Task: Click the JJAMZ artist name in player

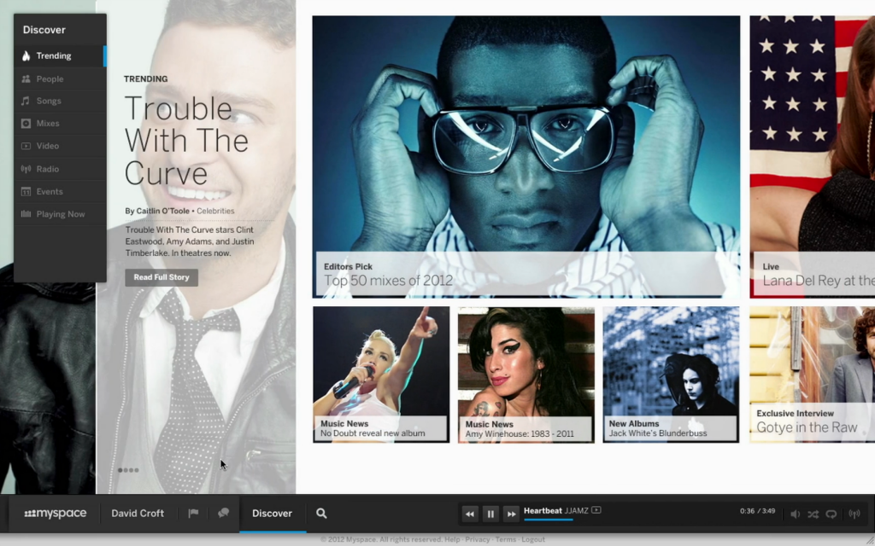Action: pyautogui.click(x=577, y=510)
